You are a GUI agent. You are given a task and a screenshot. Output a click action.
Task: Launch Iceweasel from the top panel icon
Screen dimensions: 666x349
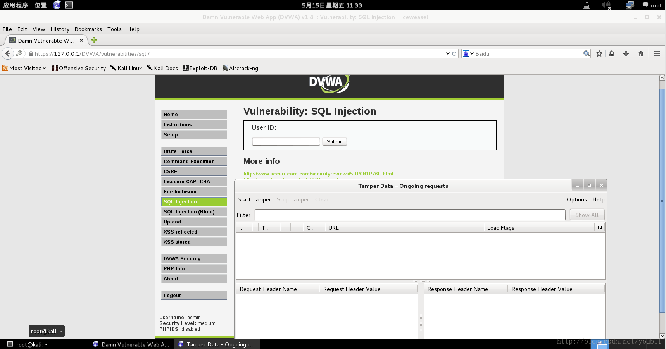(57, 5)
